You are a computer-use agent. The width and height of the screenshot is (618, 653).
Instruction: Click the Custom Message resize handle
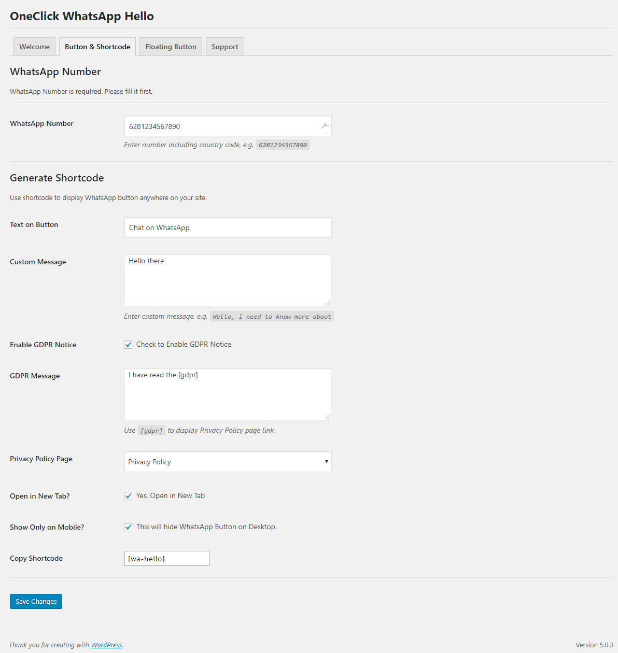click(328, 303)
